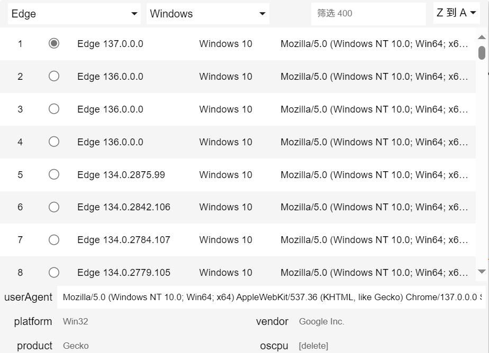
Task: Open the Windows OS dropdown
Action: (x=207, y=14)
